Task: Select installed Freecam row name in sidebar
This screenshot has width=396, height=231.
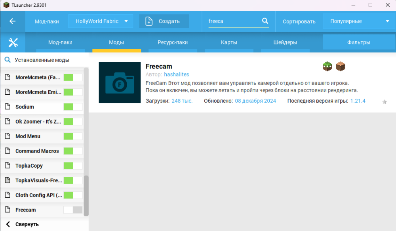Action: point(25,210)
